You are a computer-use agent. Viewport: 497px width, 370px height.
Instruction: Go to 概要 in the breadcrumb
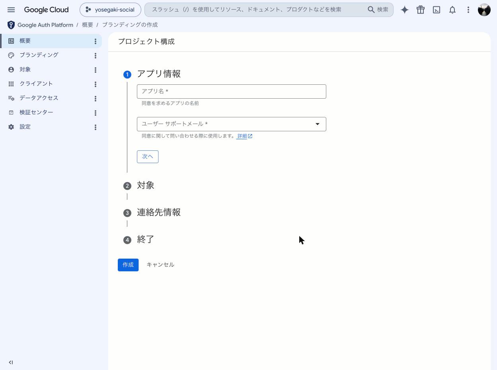(88, 25)
